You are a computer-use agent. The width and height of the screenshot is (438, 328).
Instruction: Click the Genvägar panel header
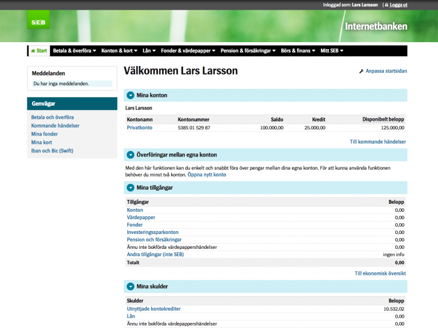(72, 104)
